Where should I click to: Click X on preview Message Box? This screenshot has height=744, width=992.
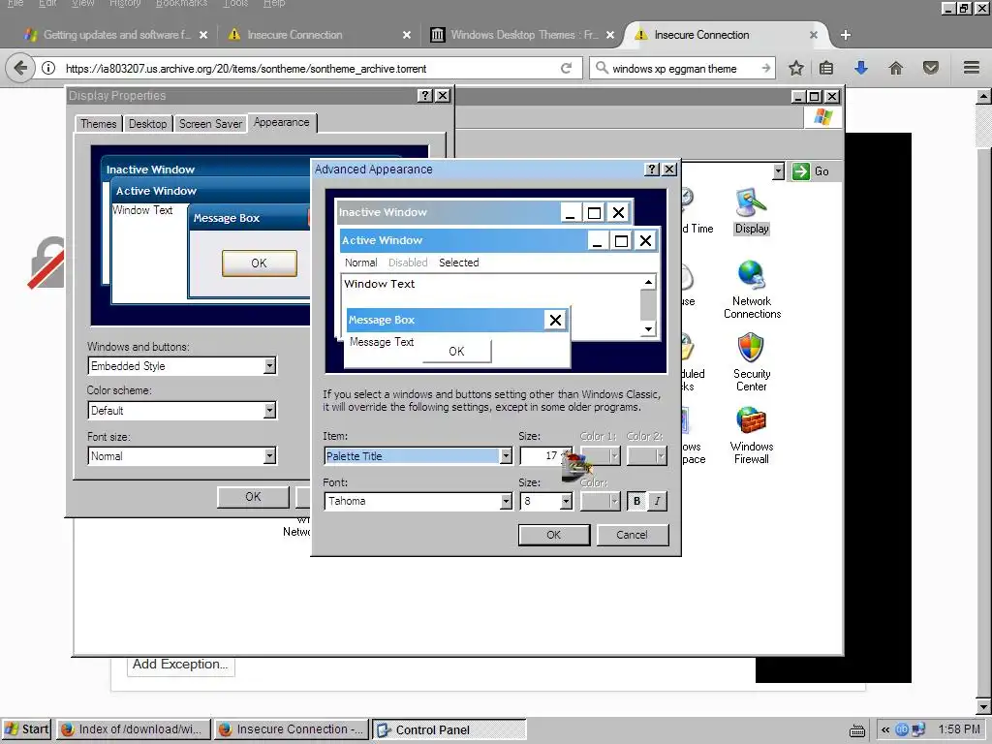coord(555,320)
